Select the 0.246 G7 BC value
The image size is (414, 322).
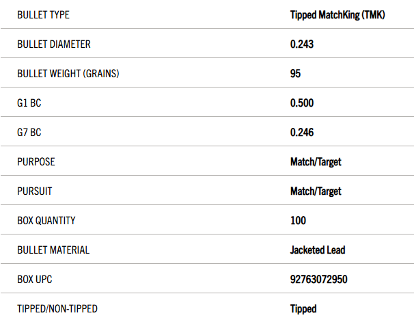(x=302, y=133)
